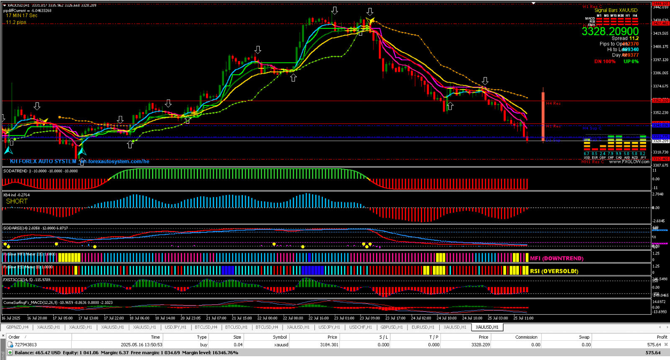Open the EURUSD,H1 chart tab
The image size is (670, 360).
click(x=423, y=327)
